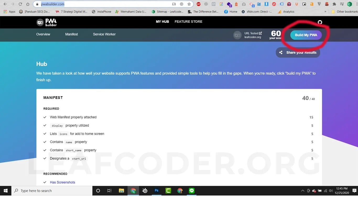The height and width of the screenshot is (201, 358).
Task: Click the PWA Builder logo
Action: pyautogui.click(x=47, y=22)
